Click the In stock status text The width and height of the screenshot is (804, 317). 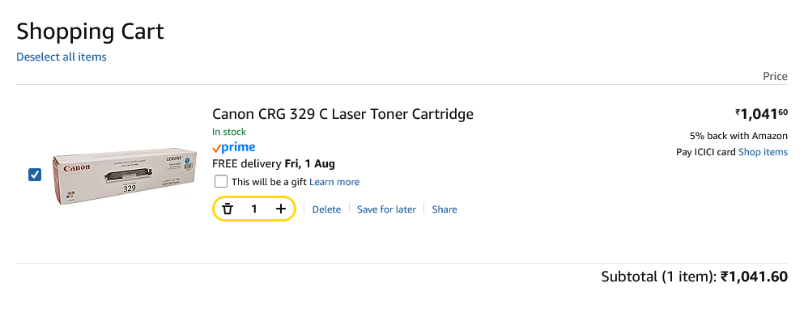click(229, 132)
